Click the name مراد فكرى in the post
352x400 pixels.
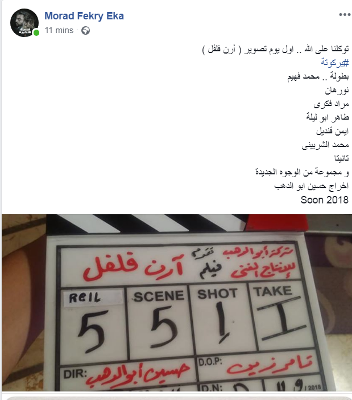pos(331,104)
